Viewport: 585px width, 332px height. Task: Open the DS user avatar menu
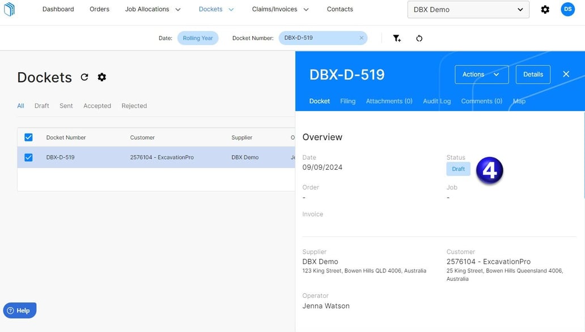567,9
